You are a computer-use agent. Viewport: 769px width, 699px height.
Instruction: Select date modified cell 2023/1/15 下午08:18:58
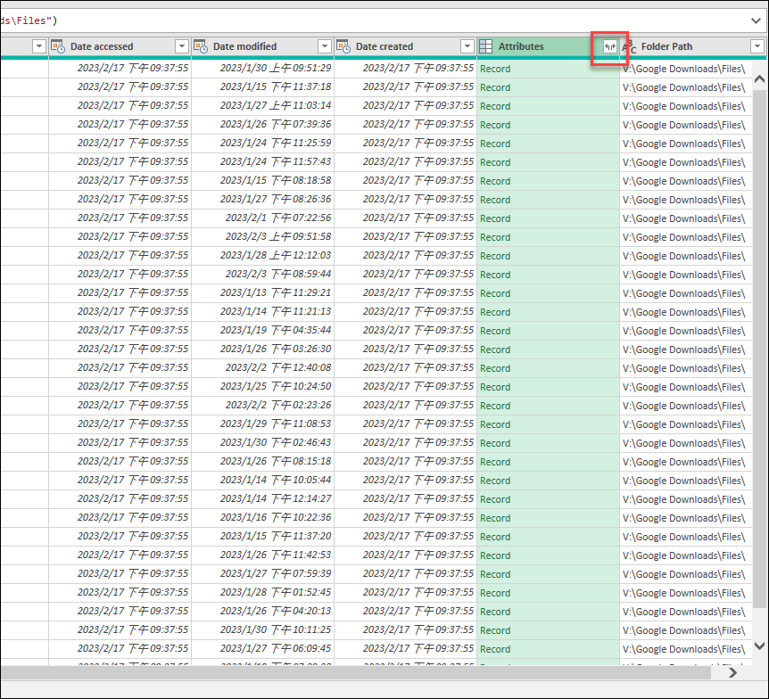[x=263, y=180]
